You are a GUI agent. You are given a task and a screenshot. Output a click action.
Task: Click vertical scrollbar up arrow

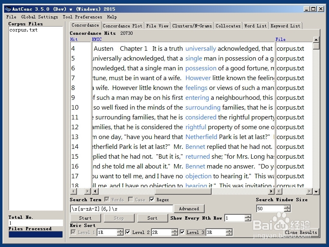[316, 39]
